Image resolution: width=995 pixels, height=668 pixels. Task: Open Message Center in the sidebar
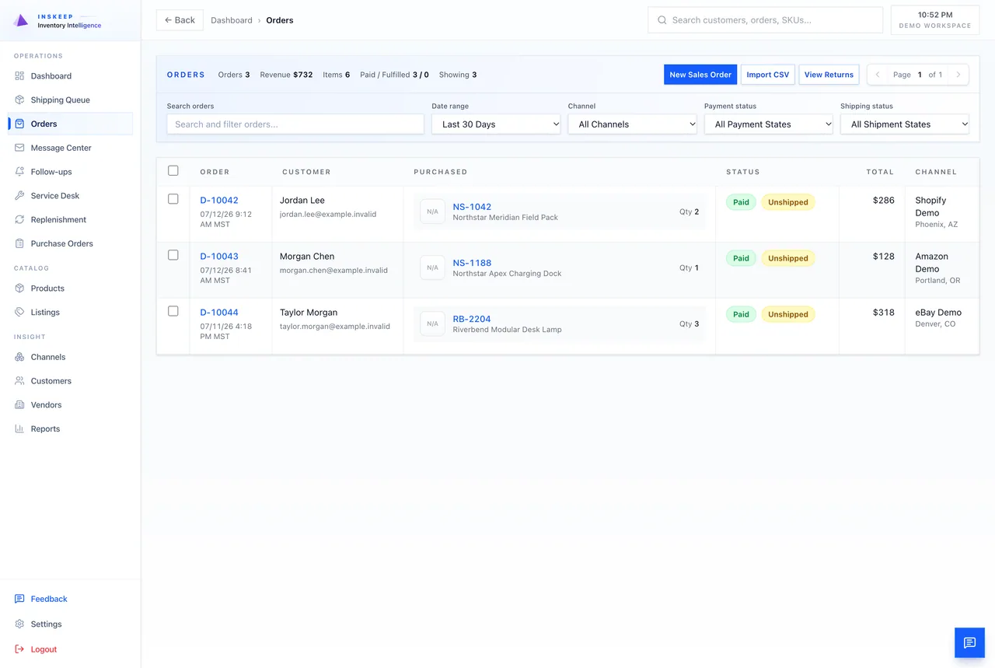click(x=70, y=148)
